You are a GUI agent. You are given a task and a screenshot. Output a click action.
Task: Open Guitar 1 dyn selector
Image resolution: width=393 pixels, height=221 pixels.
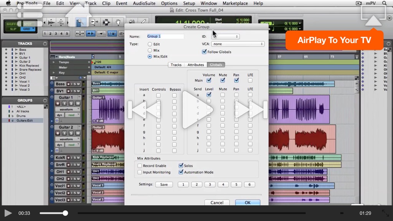tap(59, 115)
